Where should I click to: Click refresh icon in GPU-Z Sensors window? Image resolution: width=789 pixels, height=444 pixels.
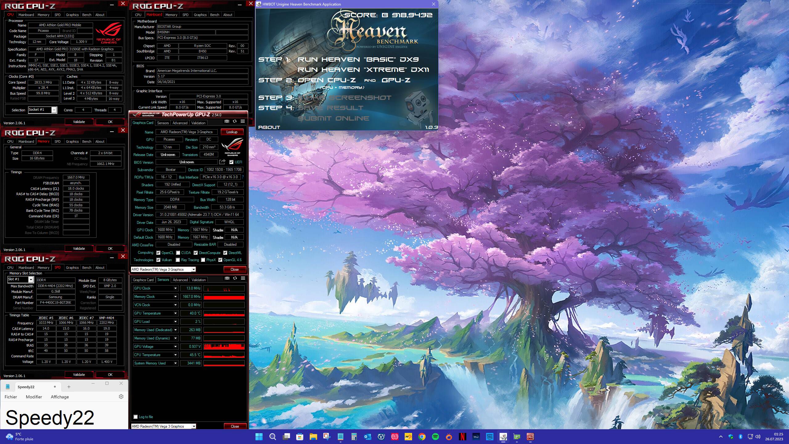235,278
